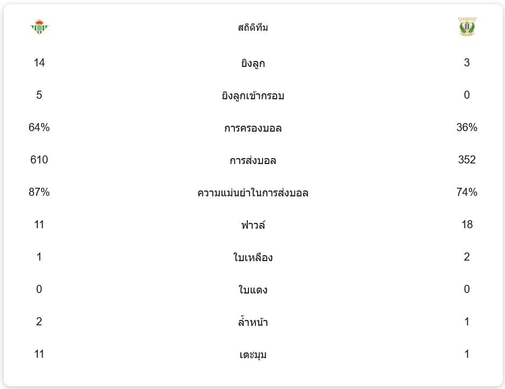Select the ล้ำหน้า offsides label
505x389 pixels.
[x=253, y=322]
